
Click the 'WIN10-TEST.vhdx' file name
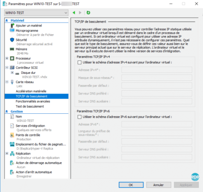(35, 77)
